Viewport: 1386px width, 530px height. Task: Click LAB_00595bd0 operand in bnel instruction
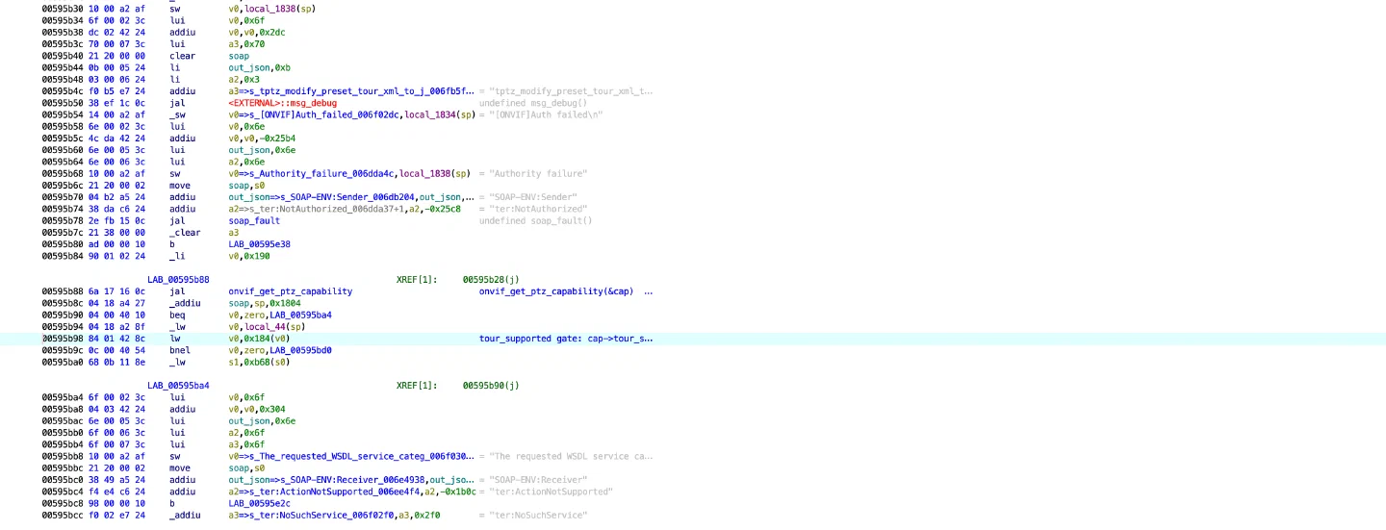(x=300, y=350)
